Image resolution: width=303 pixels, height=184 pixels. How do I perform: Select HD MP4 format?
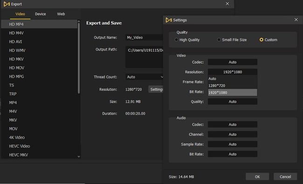pos(39,24)
